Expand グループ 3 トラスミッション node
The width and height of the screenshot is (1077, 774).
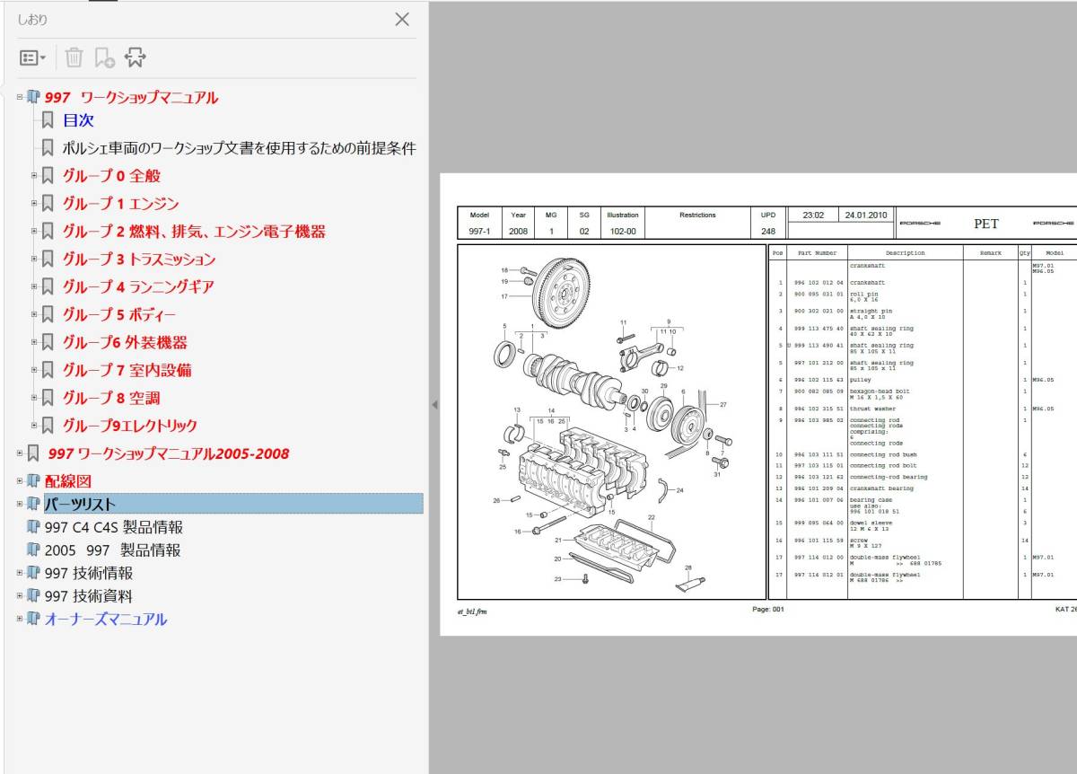click(35, 259)
